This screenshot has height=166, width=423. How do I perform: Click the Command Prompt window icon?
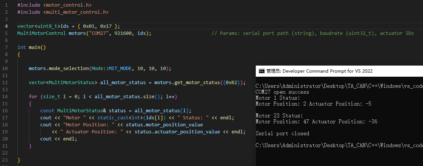[x=261, y=71]
